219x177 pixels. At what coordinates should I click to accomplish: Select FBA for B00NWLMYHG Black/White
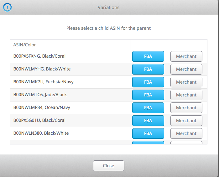click(148, 69)
